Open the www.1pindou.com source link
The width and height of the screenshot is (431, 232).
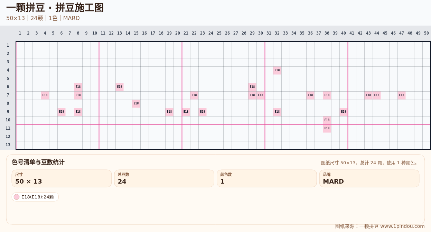(402, 226)
